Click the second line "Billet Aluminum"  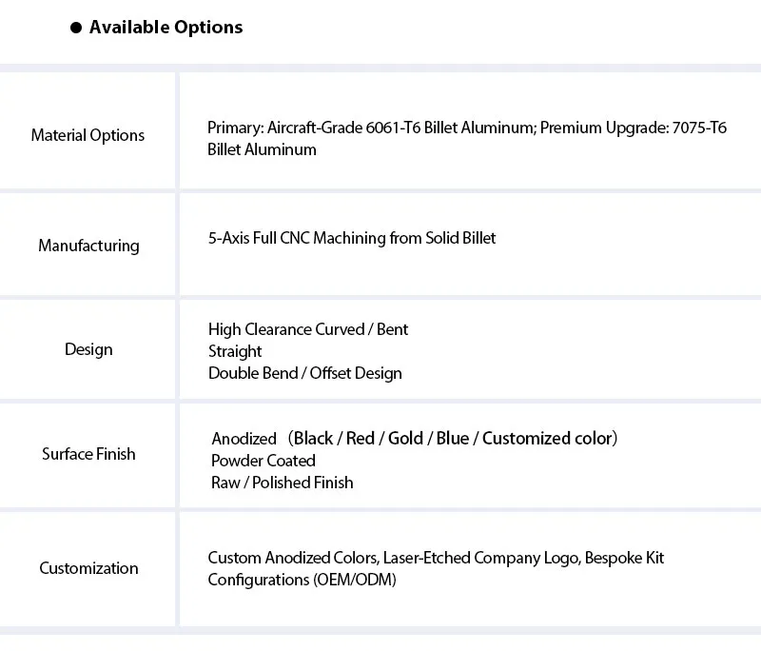click(262, 149)
